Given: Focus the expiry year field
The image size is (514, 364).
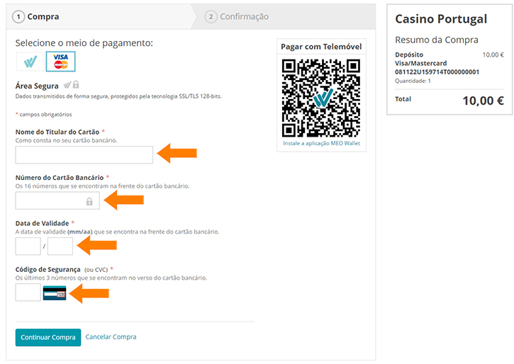Looking at the screenshot, I should click(60, 246).
